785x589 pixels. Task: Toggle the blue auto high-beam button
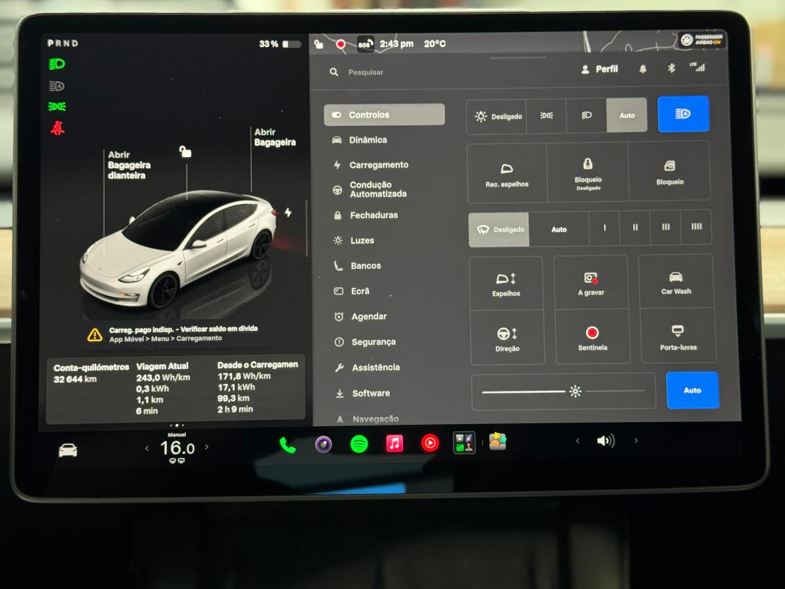point(683,114)
